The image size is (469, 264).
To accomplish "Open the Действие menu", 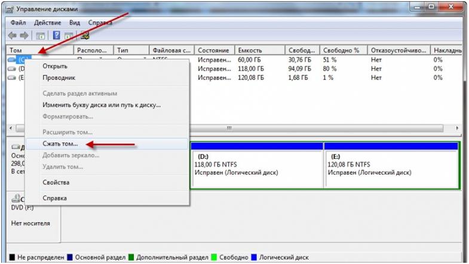I will [x=47, y=22].
